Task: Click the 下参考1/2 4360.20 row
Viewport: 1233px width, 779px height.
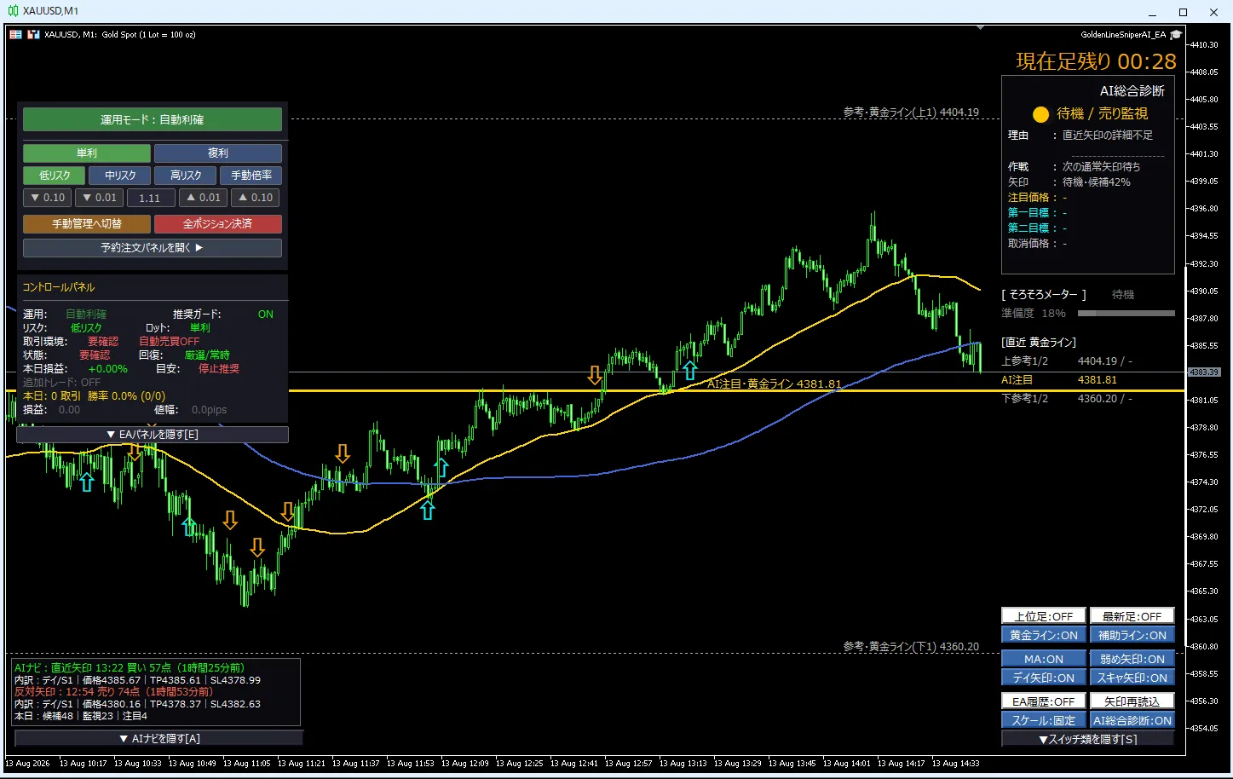Action: point(1067,399)
